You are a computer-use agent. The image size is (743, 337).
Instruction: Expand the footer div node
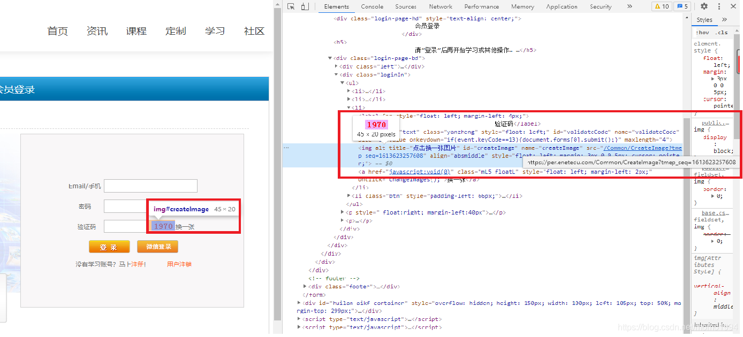(x=305, y=287)
